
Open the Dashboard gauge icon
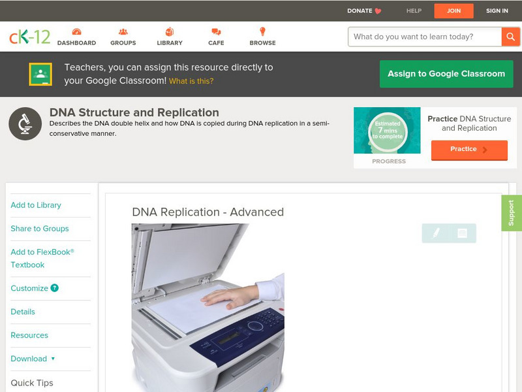(76, 31)
